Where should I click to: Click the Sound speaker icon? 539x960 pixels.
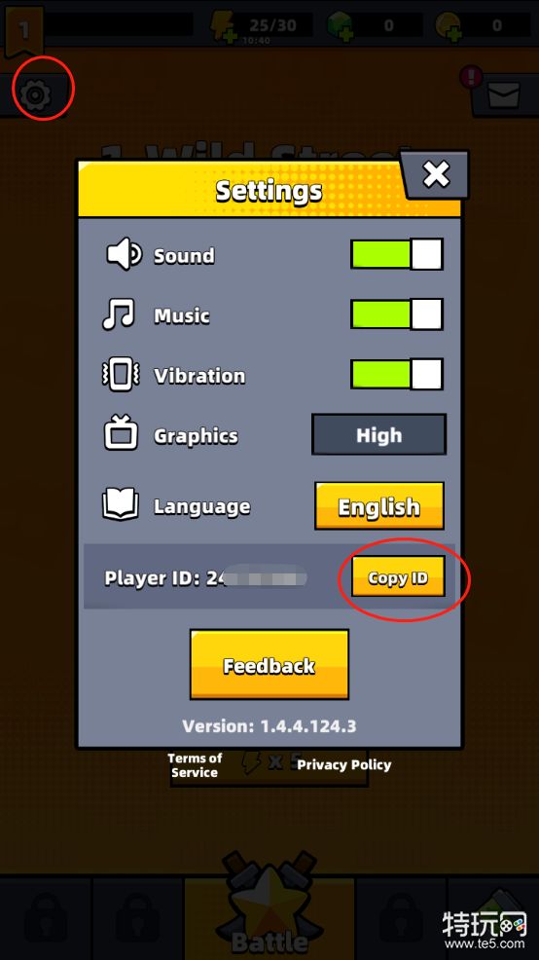click(x=125, y=254)
